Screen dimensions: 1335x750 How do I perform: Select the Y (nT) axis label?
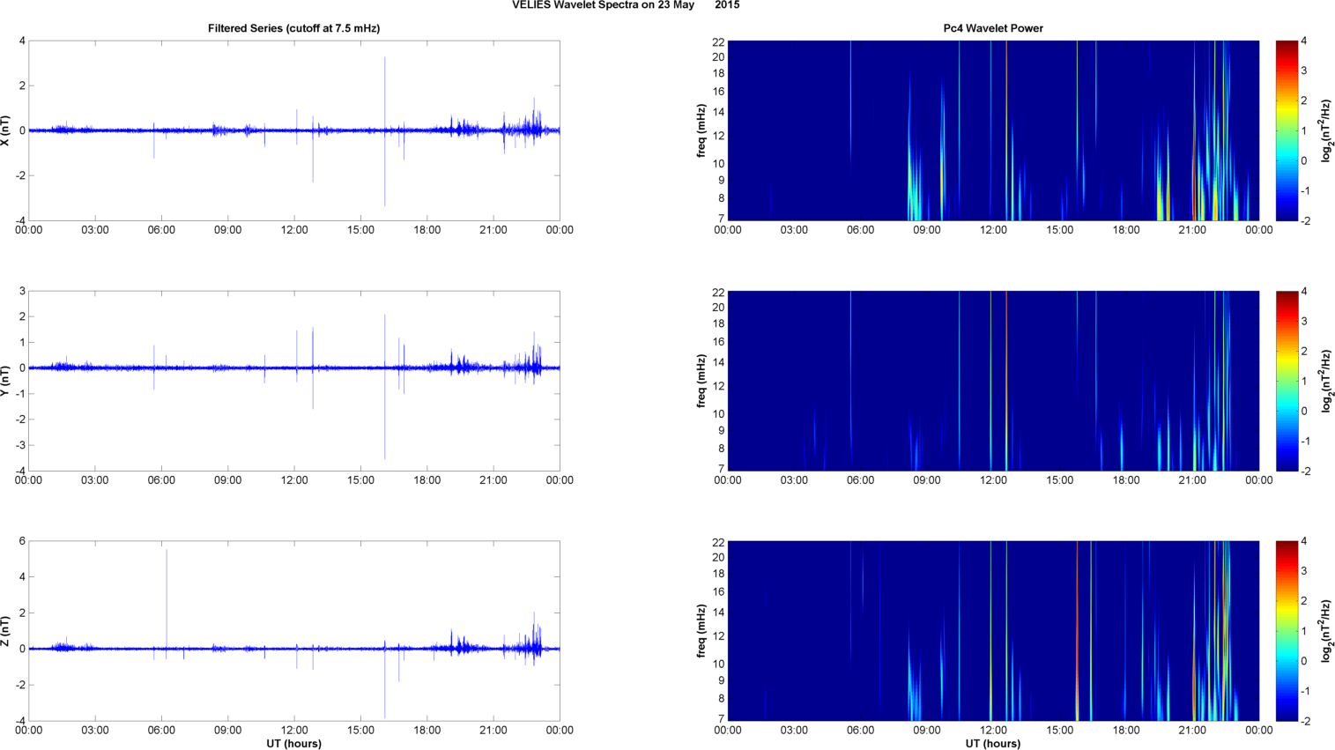click(x=7, y=381)
